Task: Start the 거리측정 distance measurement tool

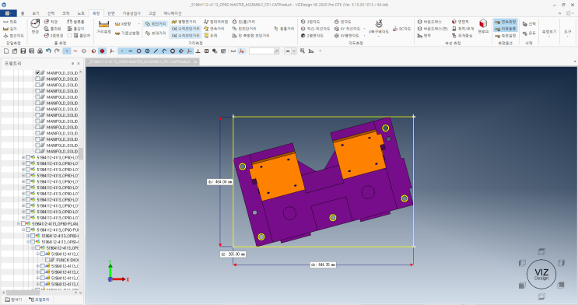Action: [103, 27]
